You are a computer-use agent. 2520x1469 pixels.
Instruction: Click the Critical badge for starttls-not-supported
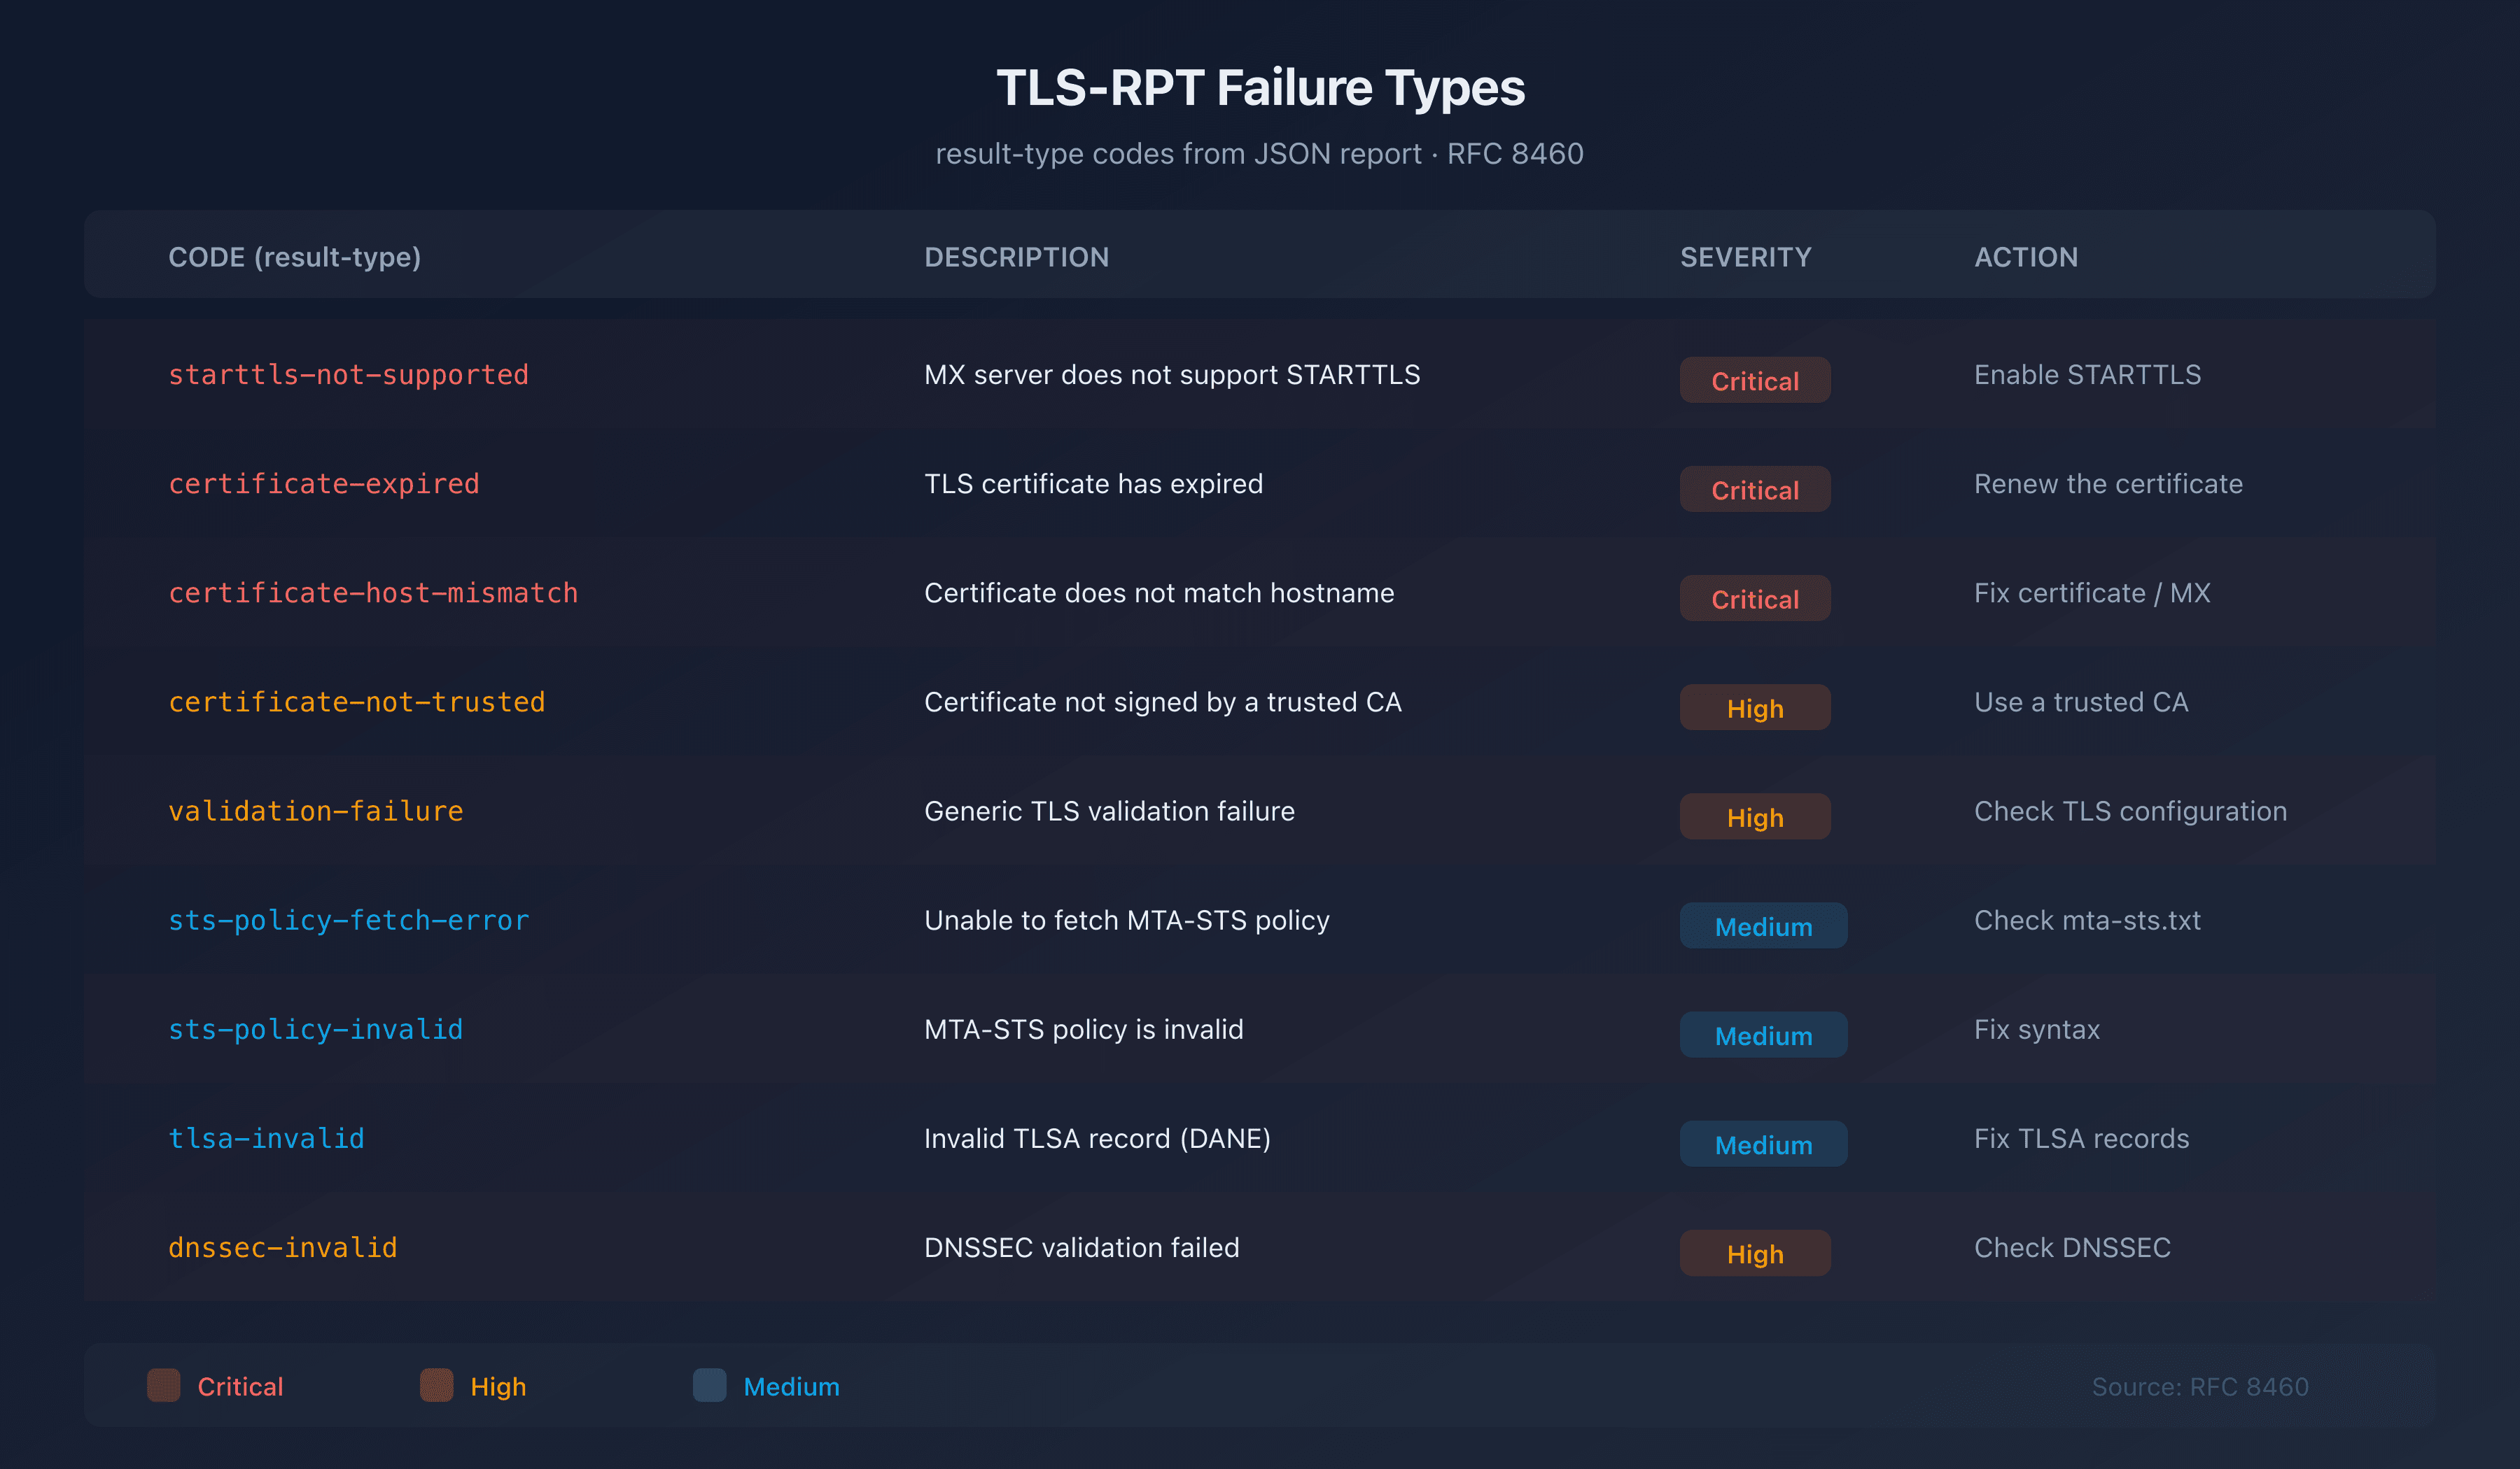[x=1755, y=380]
